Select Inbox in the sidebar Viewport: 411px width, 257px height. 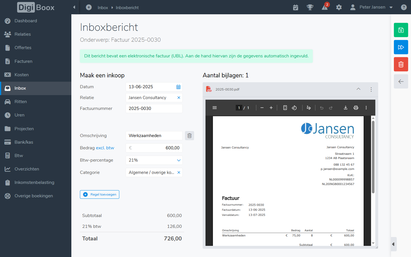(36, 88)
